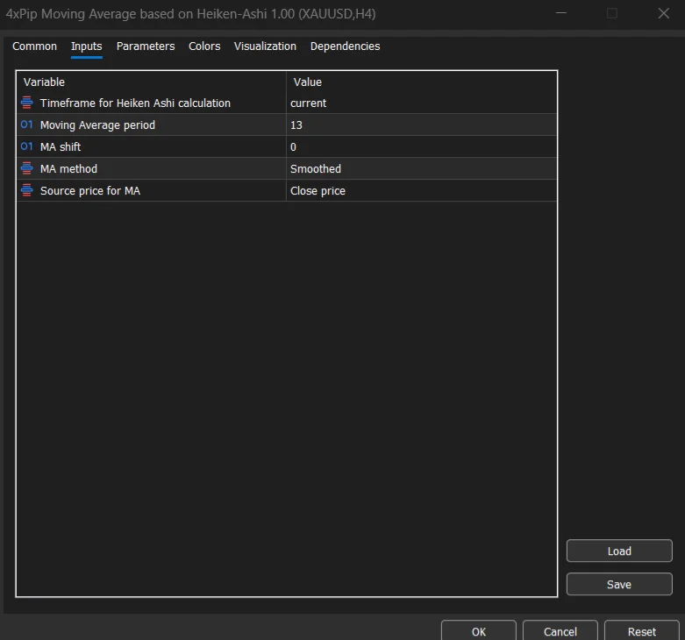Click the Reset button
This screenshot has height=640, width=685.
click(x=642, y=631)
